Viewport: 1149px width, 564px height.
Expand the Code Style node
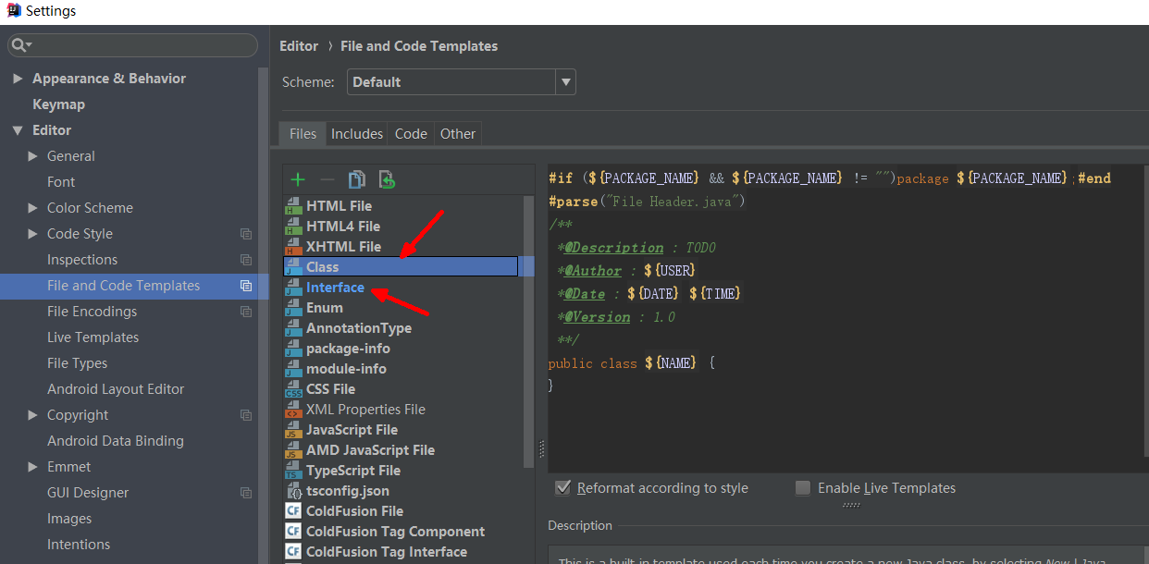tap(33, 234)
